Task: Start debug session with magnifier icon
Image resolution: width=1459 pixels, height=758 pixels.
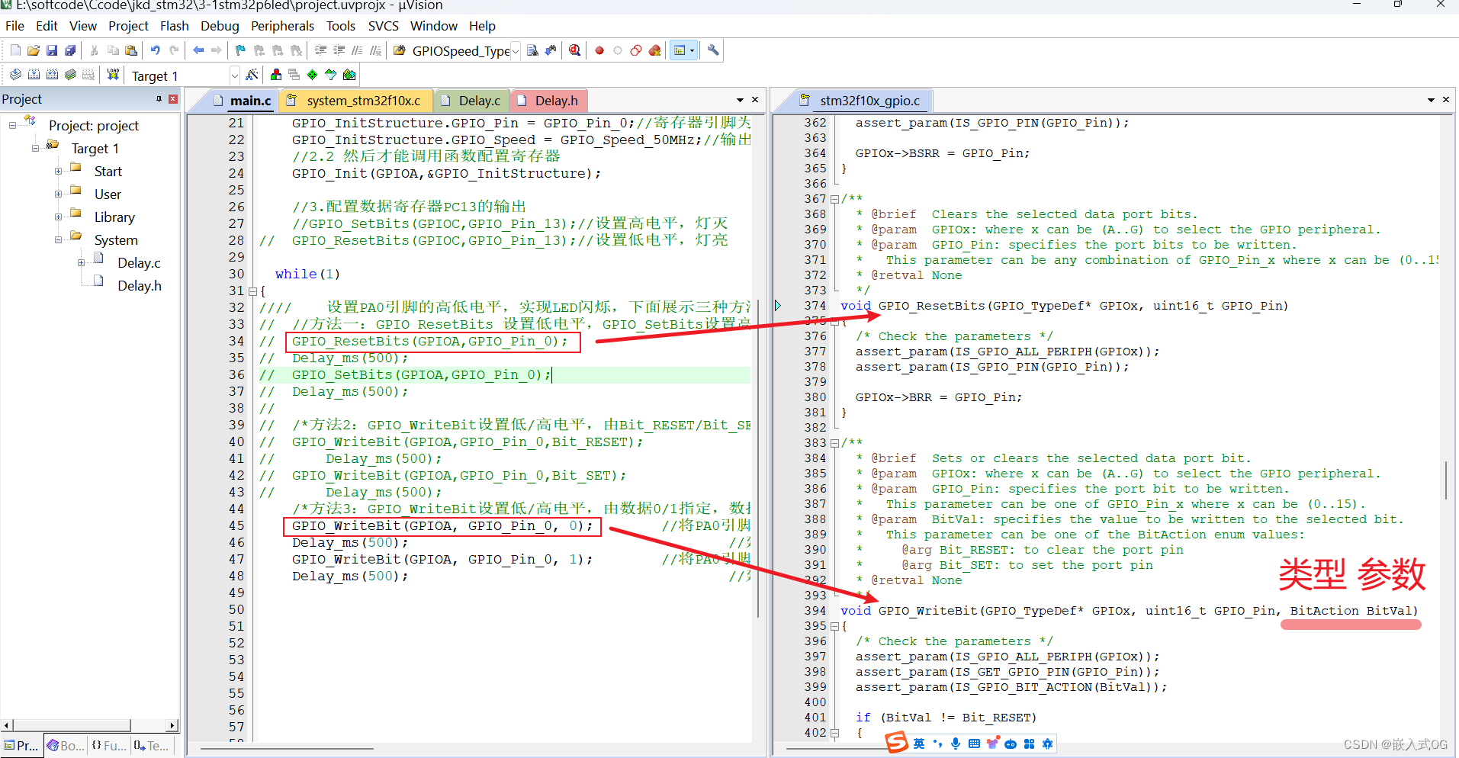Action: (x=575, y=51)
